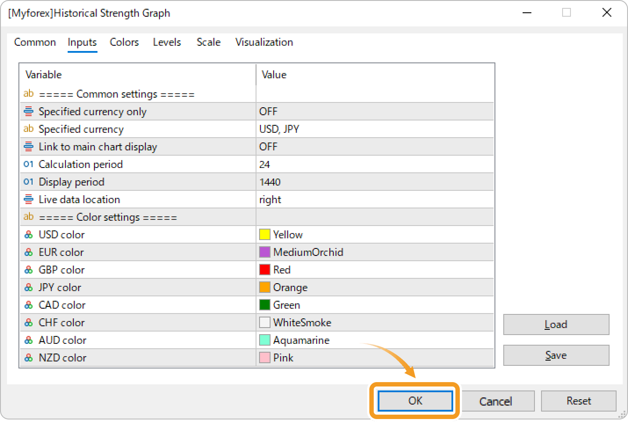Click the "01" icon beside Calculation period
This screenshot has width=628, height=423.
click(x=29, y=164)
